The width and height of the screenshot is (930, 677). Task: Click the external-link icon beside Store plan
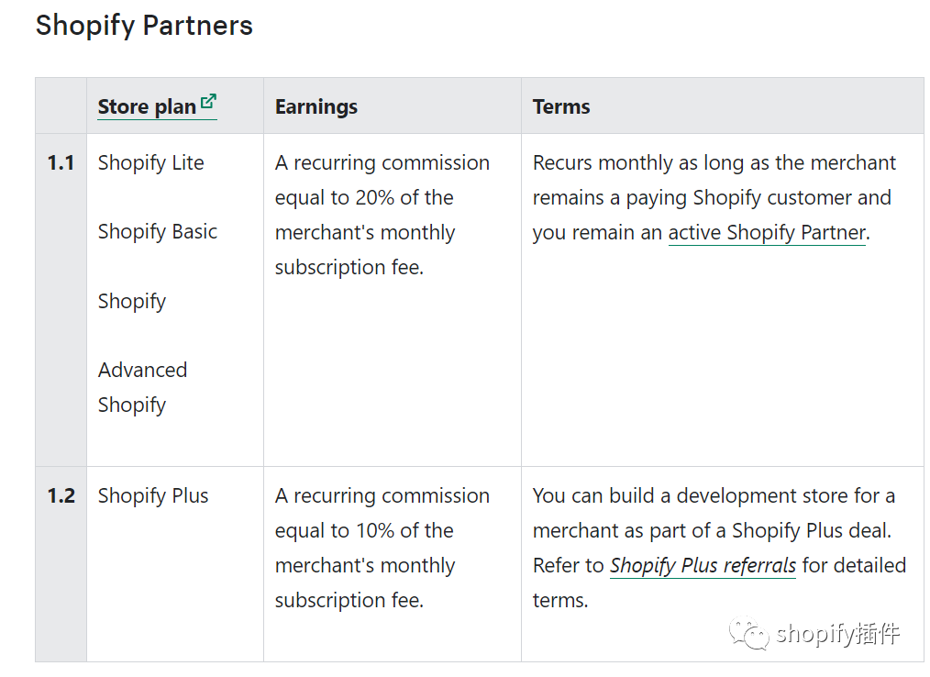coord(208,102)
